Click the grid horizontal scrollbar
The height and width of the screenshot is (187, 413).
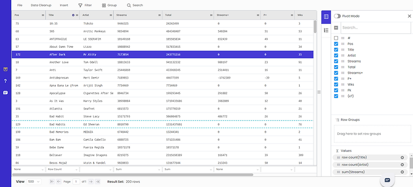tap(133, 174)
